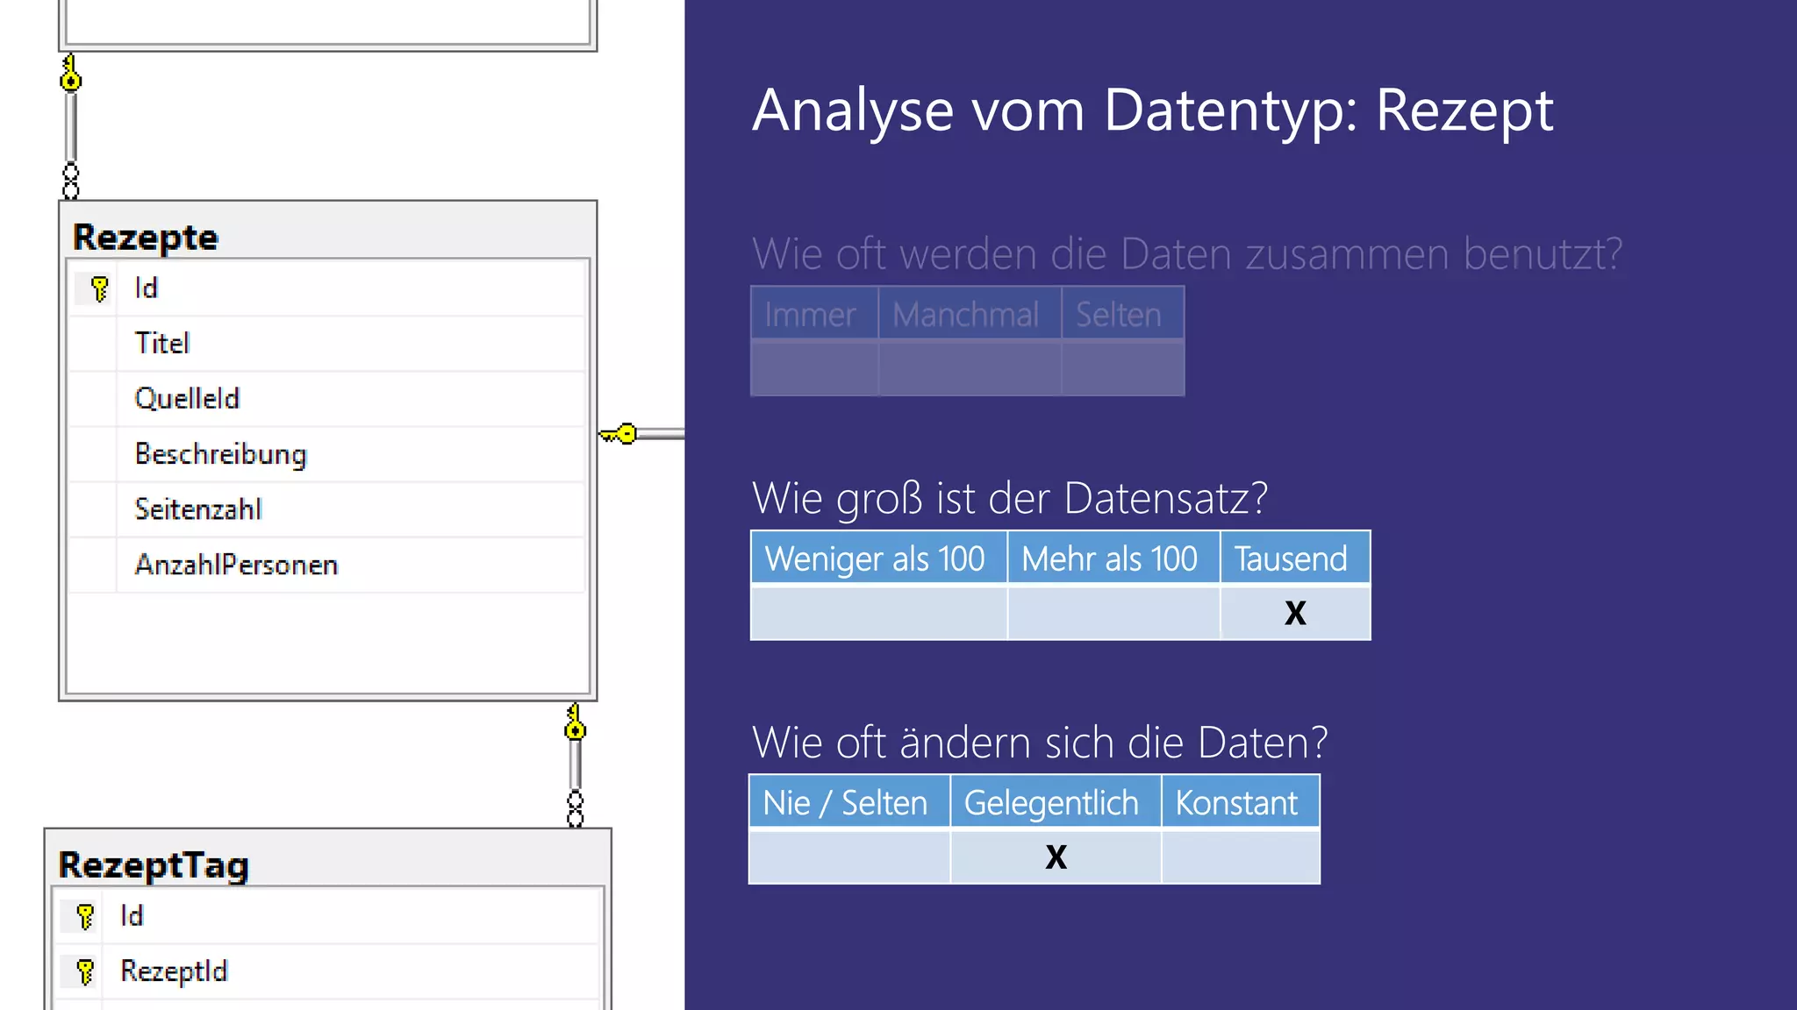The height and width of the screenshot is (1010, 1797).
Task: Click the Weniger als 100 header cell
Action: click(x=878, y=558)
